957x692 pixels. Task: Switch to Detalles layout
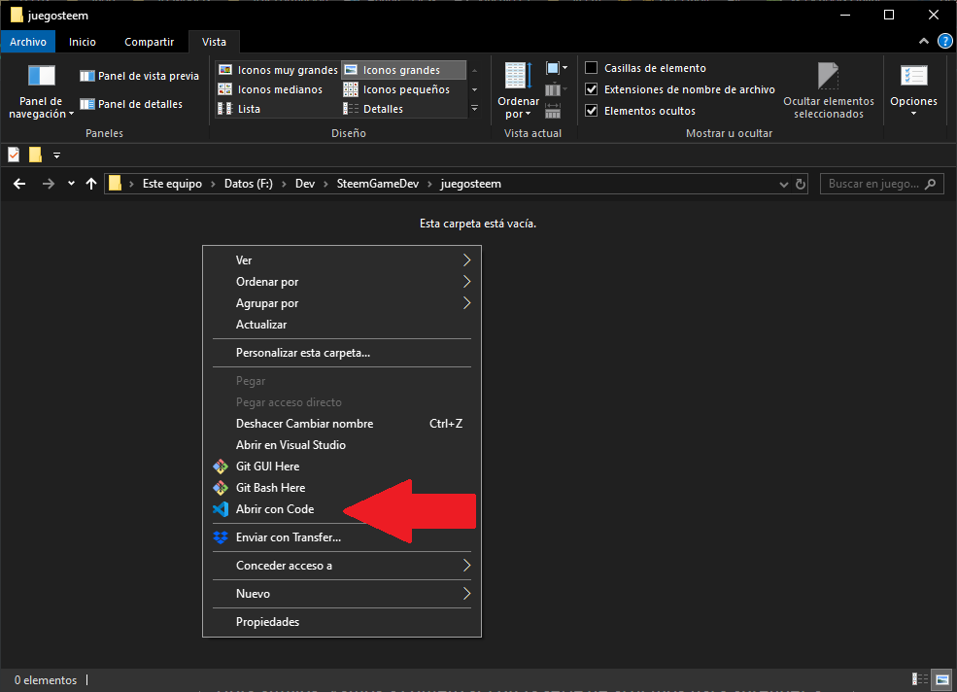point(373,109)
